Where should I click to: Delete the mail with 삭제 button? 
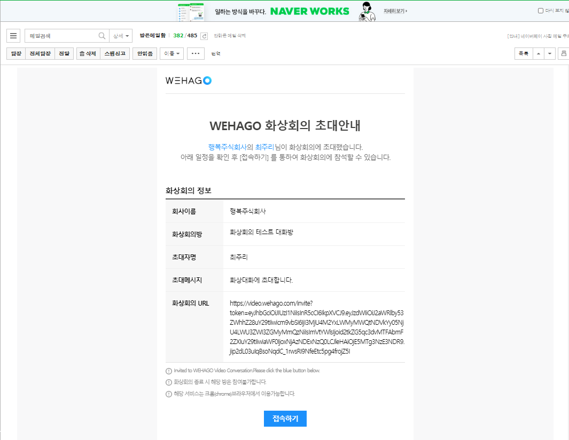point(88,53)
